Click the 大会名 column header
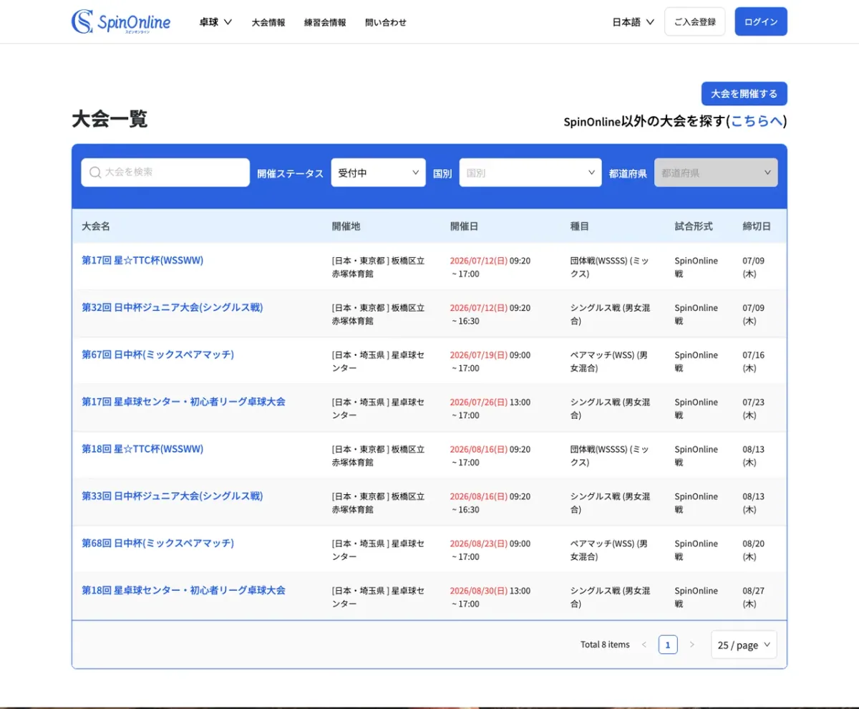Screen dimensions: 859x709 tap(96, 226)
